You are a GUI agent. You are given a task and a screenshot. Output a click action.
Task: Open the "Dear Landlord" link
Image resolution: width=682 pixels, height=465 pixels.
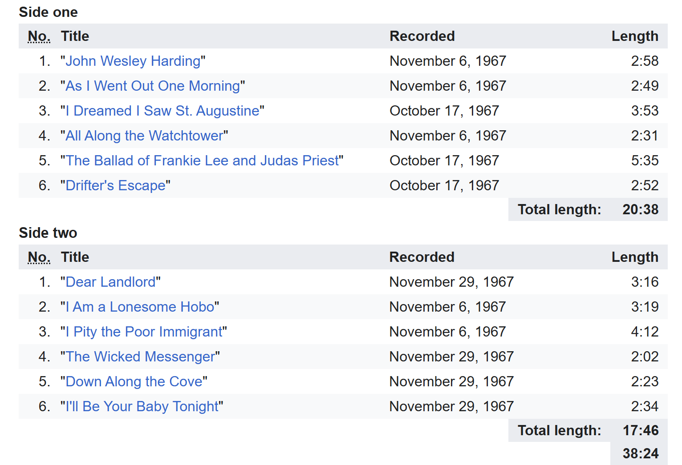point(111,282)
